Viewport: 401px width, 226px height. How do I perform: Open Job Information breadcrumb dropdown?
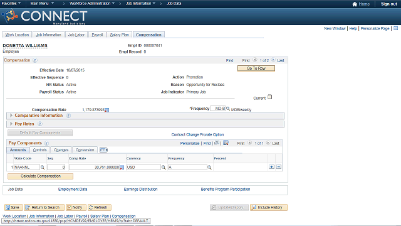pyautogui.click(x=140, y=3)
